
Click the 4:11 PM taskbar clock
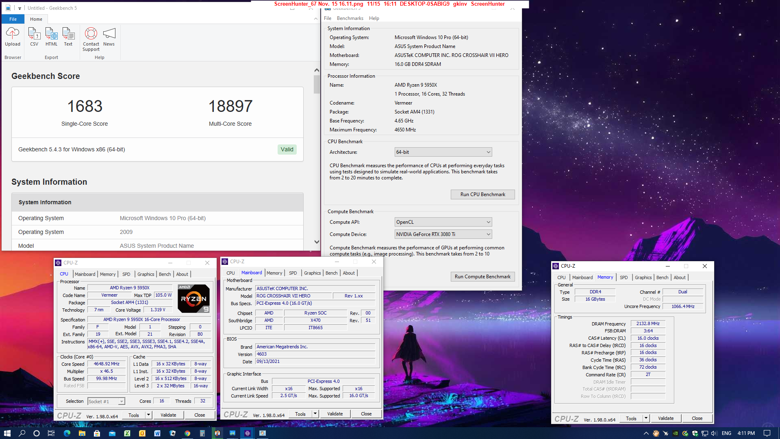746,433
